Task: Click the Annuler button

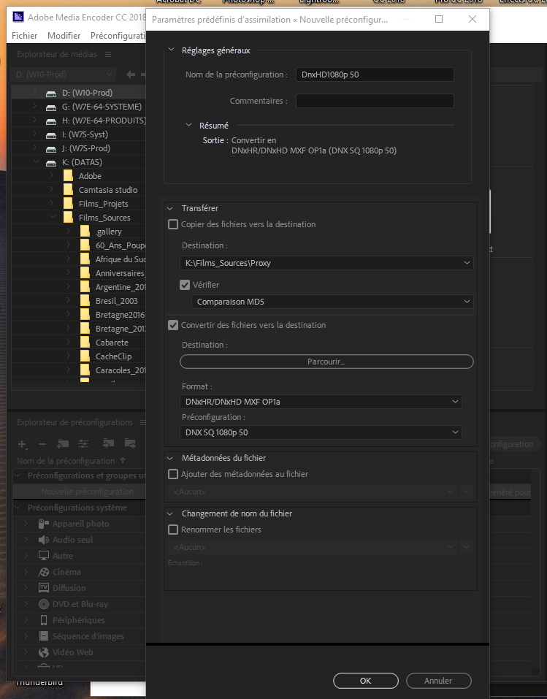Action: coord(438,681)
